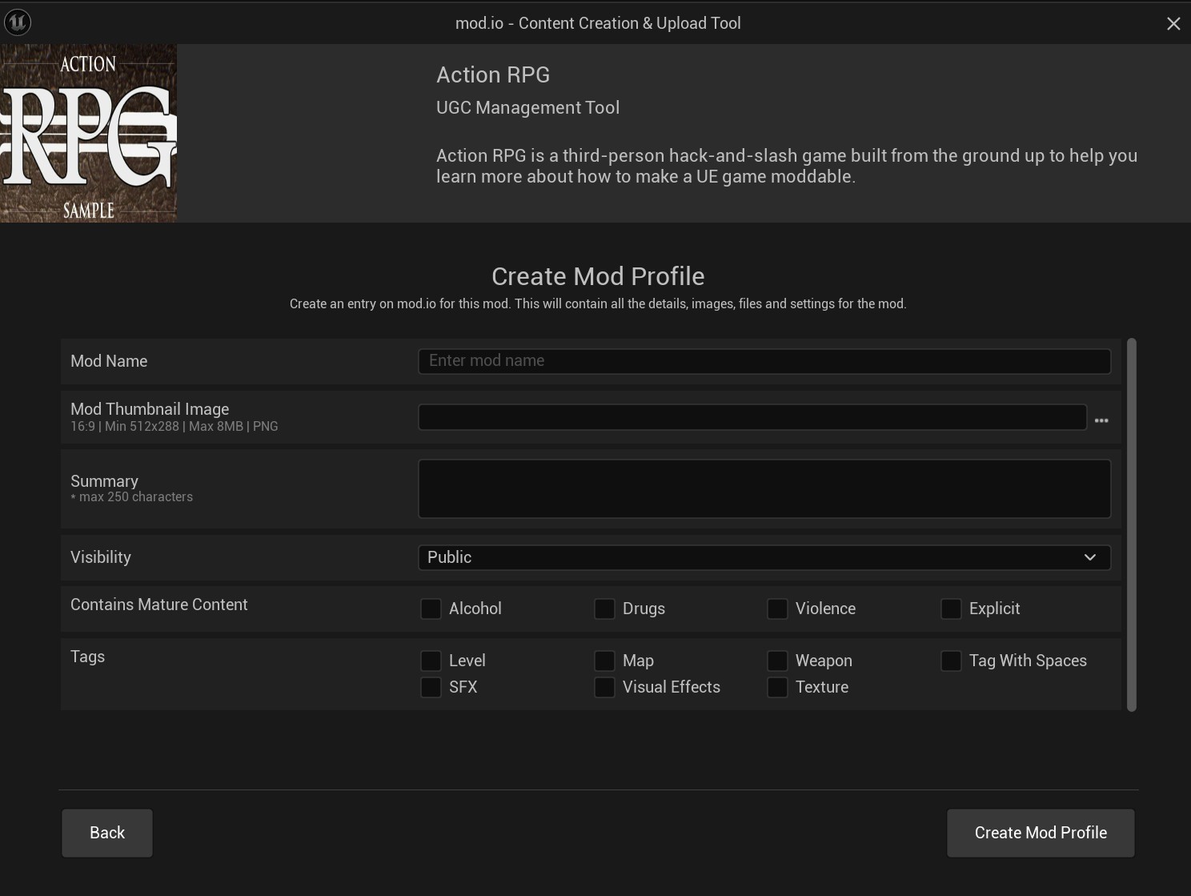Click the Action RPG sample thumbnail
This screenshot has width=1191, height=896.
pyautogui.click(x=88, y=133)
